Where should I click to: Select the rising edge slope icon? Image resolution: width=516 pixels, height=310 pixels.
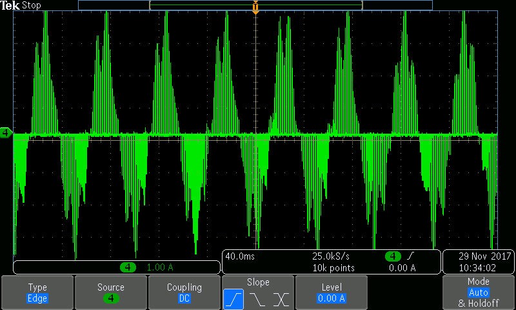233,299
